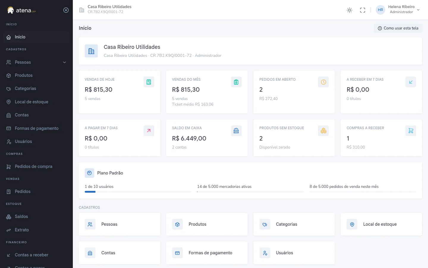Click the Vendas do mês clipboard icon
The image size is (428, 268).
(236, 82)
